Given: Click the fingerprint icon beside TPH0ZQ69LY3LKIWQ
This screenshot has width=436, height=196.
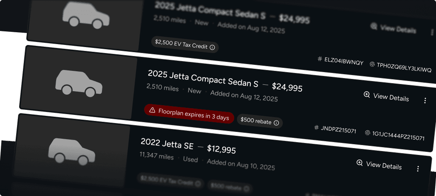Looking at the screenshot, I should (372, 64).
